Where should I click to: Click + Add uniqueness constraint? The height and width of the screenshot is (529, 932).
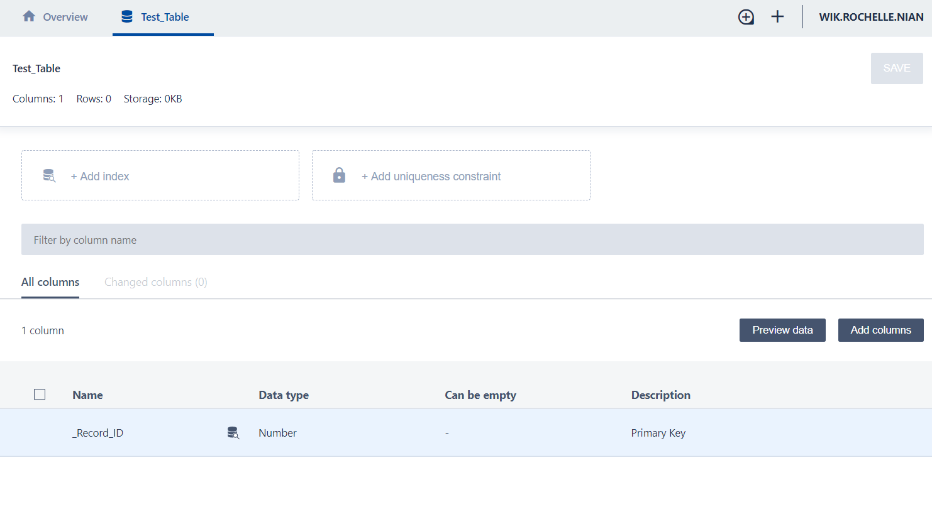(431, 177)
